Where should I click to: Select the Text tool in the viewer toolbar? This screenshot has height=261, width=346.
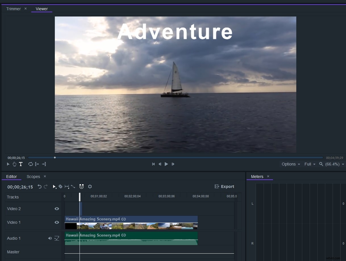(21, 164)
